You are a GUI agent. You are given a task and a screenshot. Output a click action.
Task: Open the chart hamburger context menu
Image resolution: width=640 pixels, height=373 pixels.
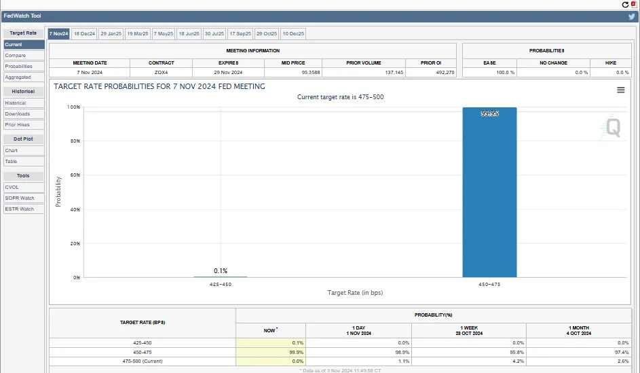click(620, 90)
